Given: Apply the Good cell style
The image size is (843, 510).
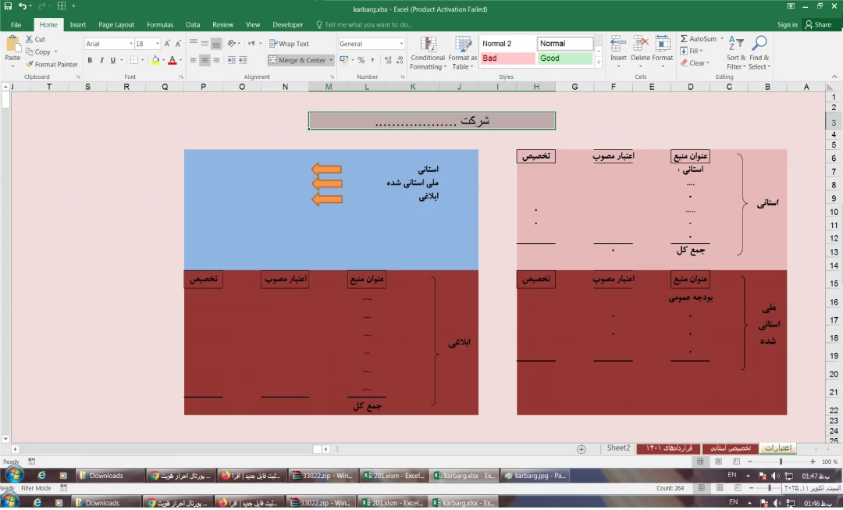Looking at the screenshot, I should (564, 59).
